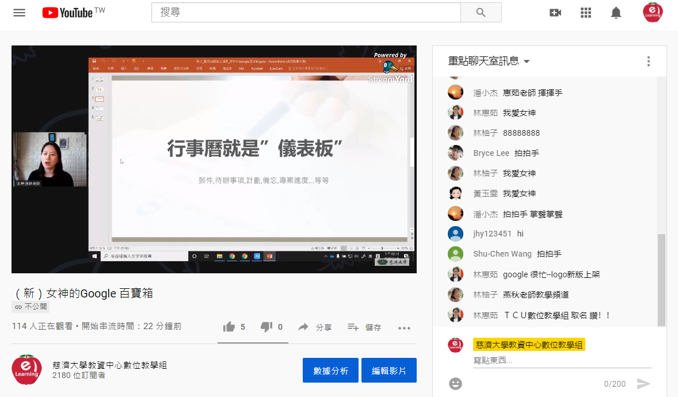Click the 分享 share option
This screenshot has height=397, width=678.
pos(315,327)
